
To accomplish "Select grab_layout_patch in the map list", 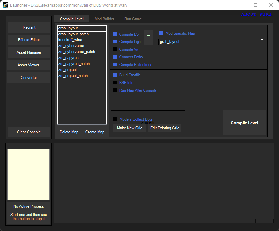I will [x=82, y=34].
